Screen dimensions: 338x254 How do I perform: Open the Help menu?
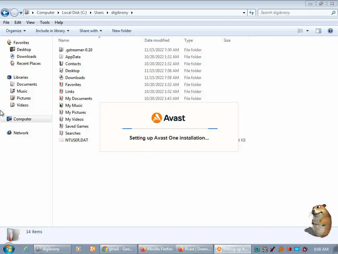click(59, 22)
